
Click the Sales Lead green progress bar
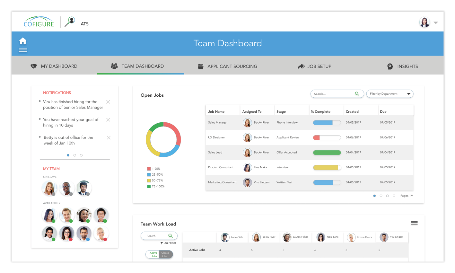coord(327,153)
